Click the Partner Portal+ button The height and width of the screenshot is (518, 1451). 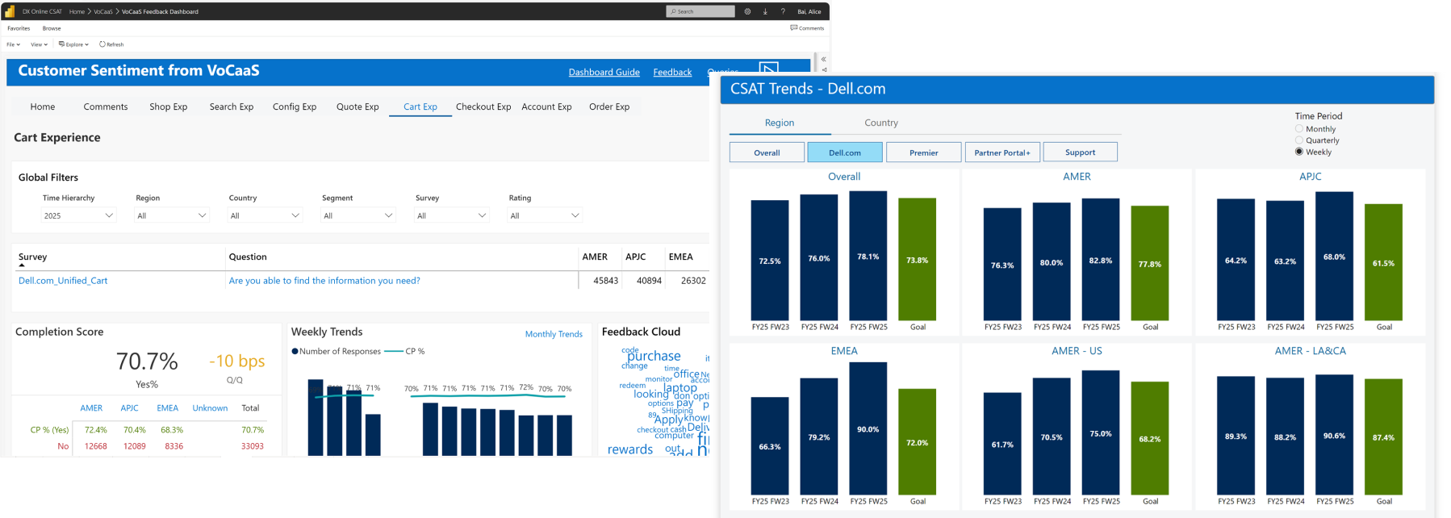coord(1001,152)
